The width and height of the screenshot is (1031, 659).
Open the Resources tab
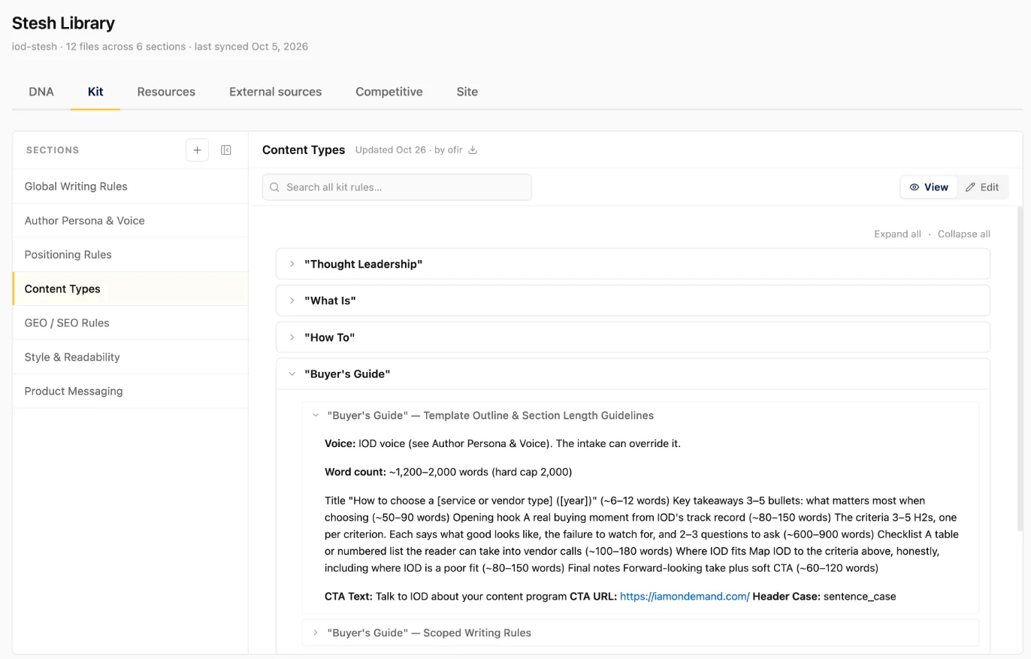166,92
